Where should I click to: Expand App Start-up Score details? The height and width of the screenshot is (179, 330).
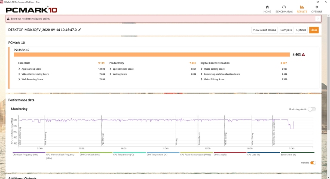19,69
